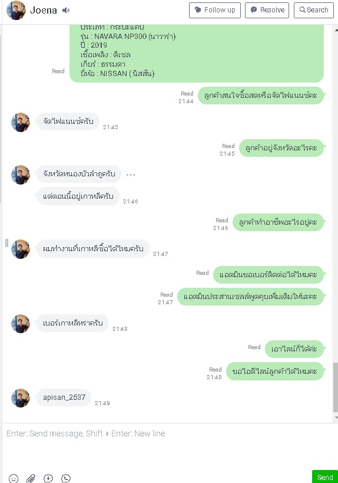Click the left panel resize handle
This screenshot has height=483, width=338.
tap(6, 243)
